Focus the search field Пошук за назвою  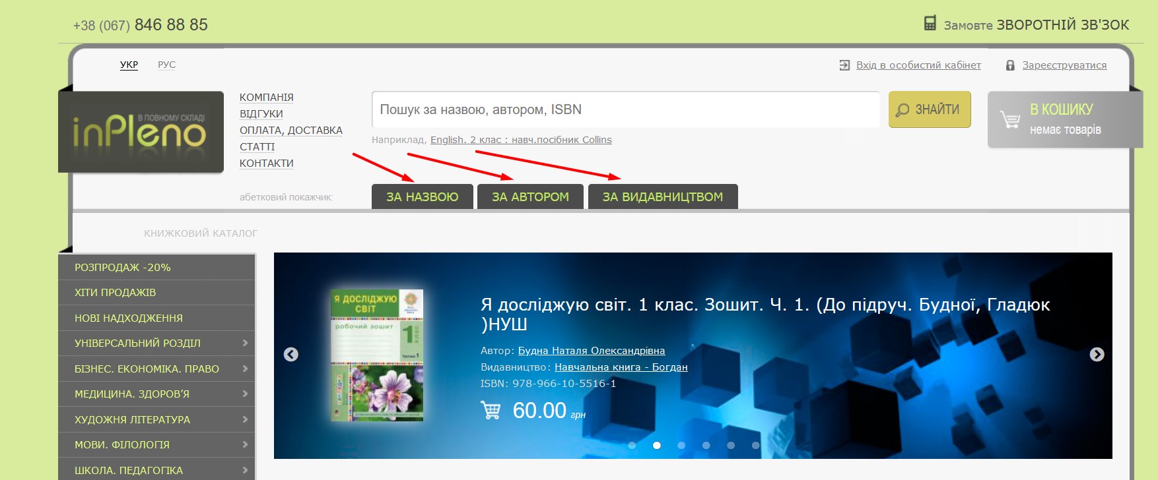point(626,109)
